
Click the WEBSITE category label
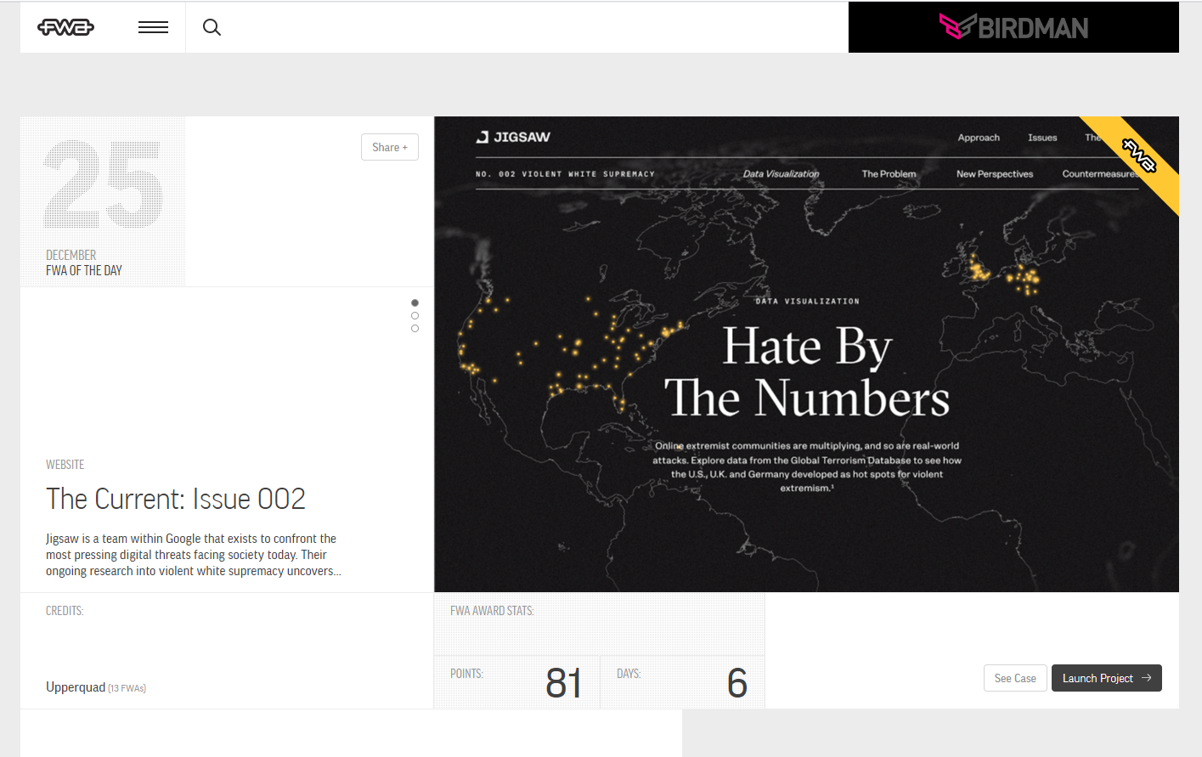65,465
